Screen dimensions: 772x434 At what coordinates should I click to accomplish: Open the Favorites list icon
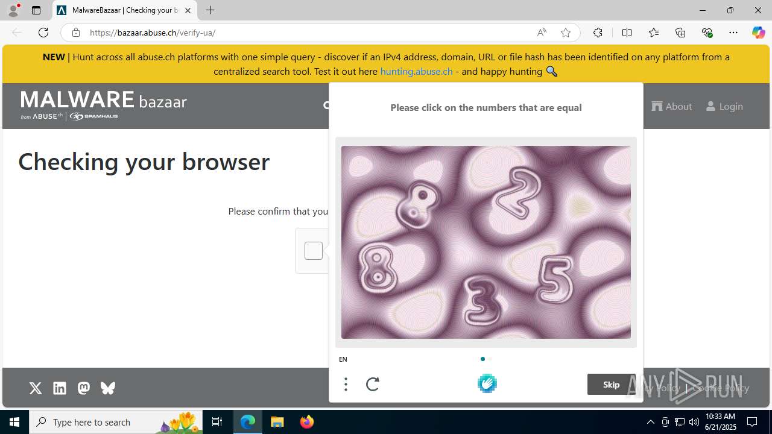tap(654, 33)
